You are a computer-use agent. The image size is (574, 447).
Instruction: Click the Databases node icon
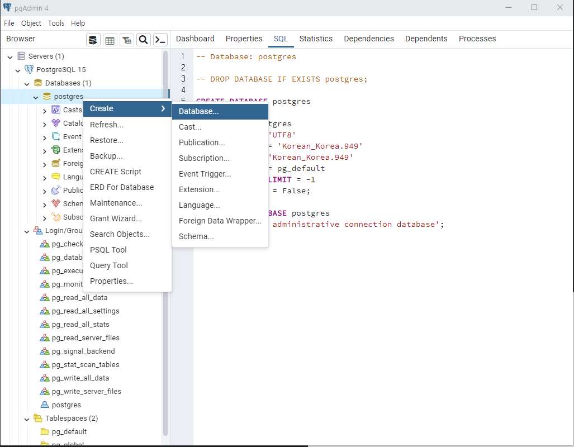pos(38,83)
